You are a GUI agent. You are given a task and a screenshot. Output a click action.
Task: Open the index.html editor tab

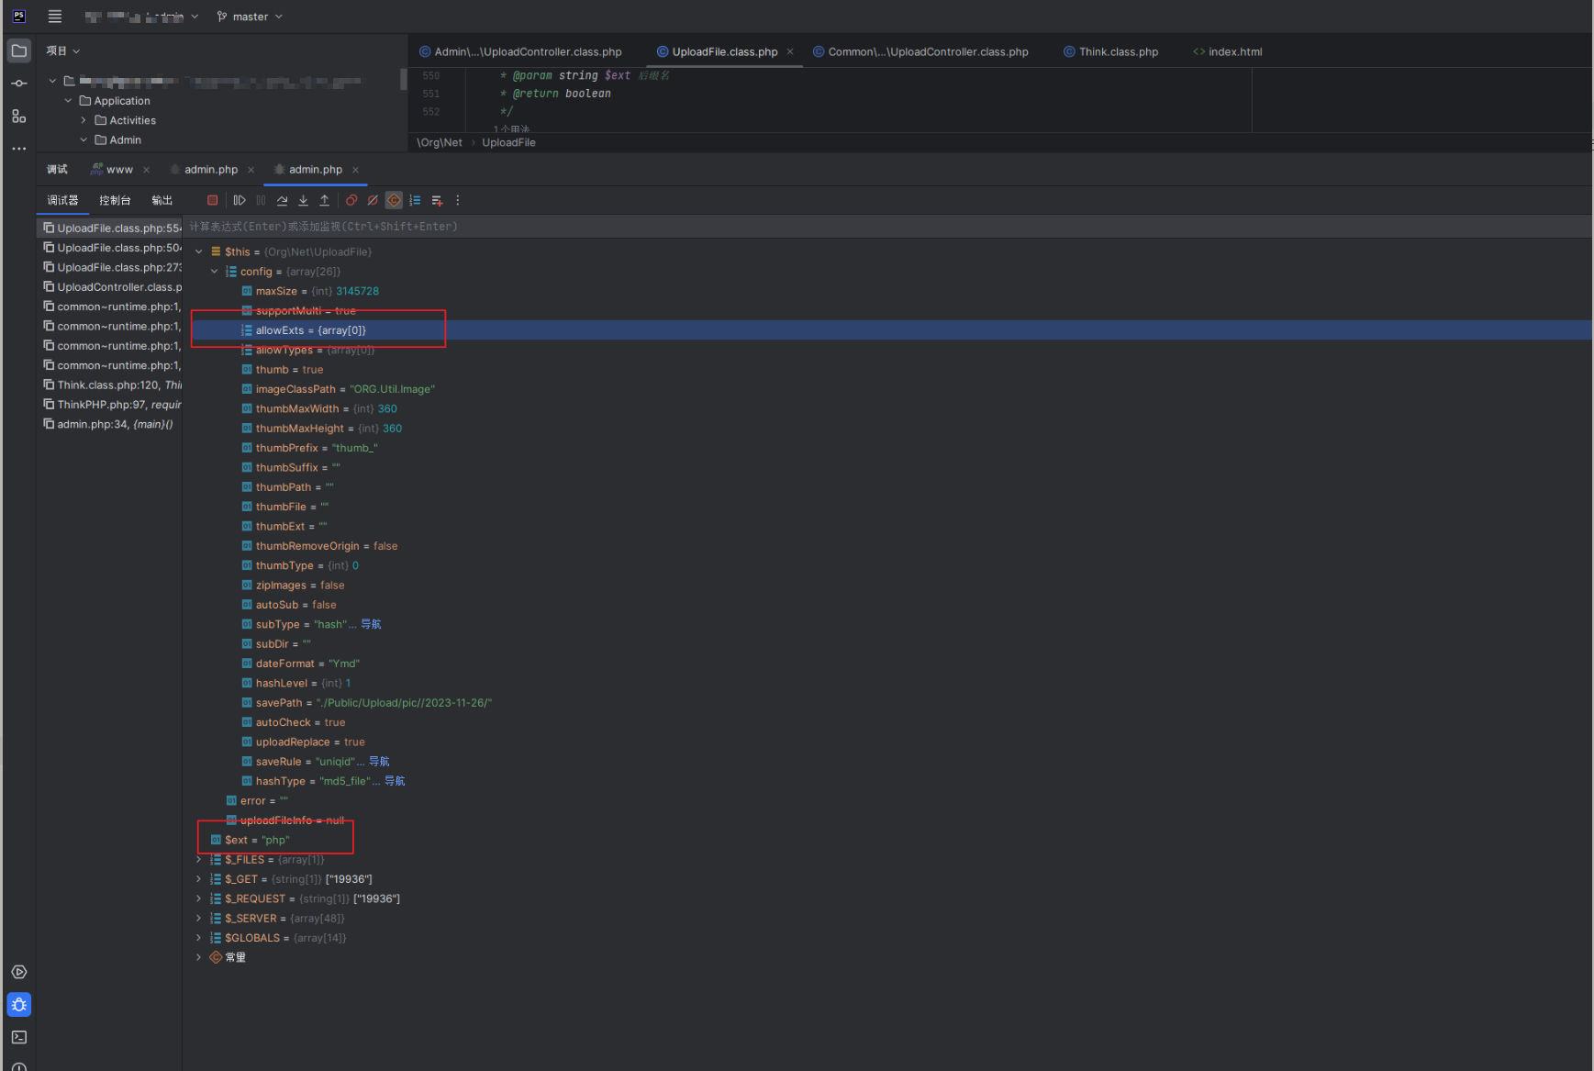[x=1228, y=51]
